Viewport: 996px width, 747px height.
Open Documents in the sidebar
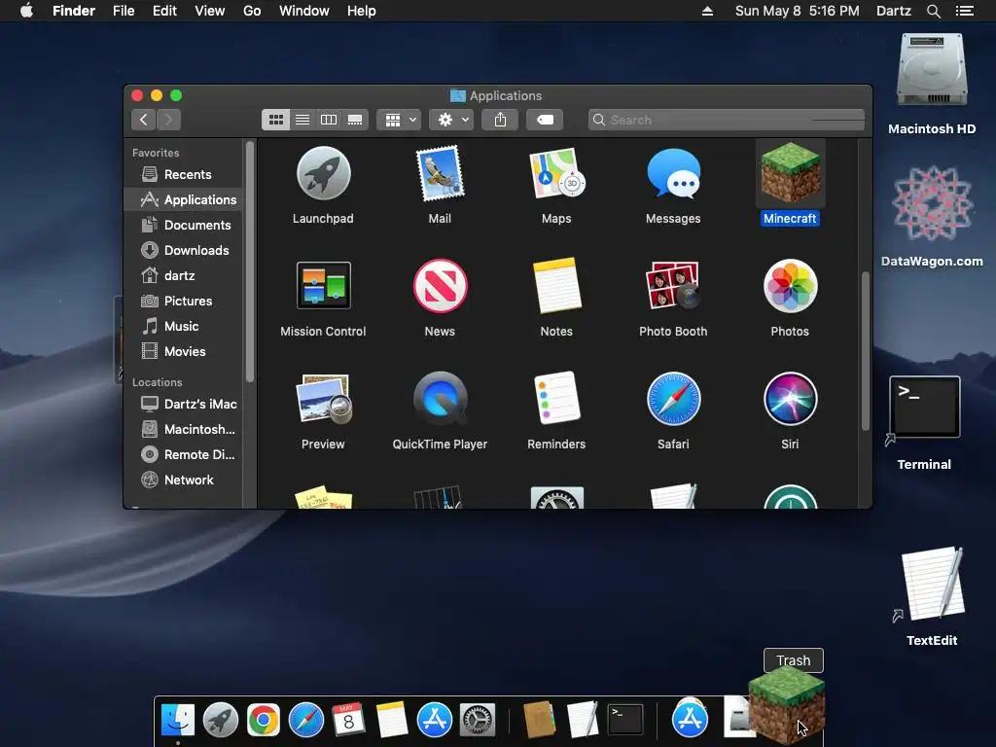coord(184,225)
